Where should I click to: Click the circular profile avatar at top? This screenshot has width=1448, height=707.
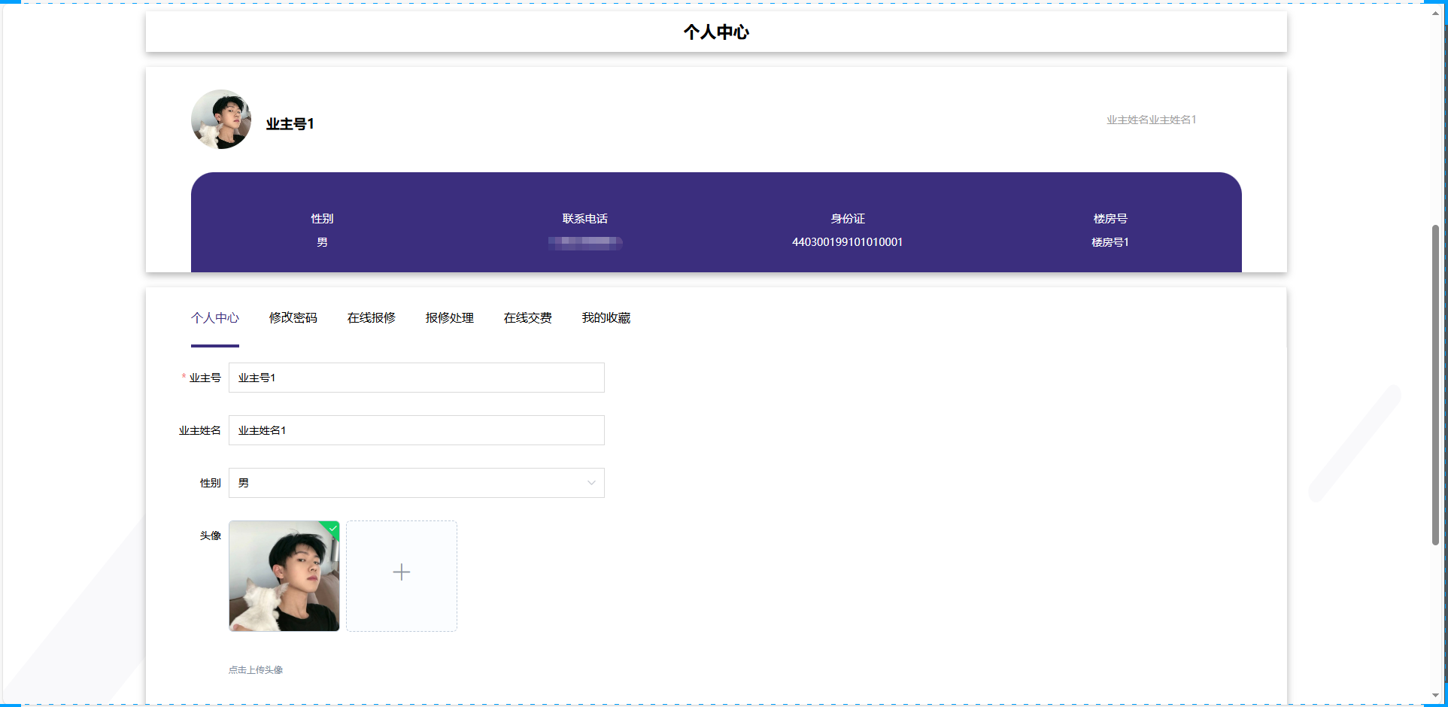point(221,120)
